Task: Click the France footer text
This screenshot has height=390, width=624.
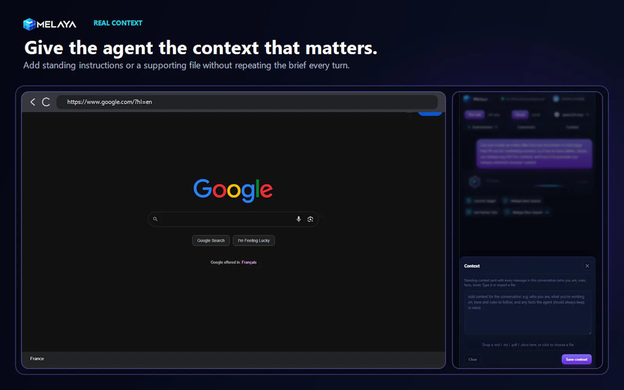Action: 37,359
